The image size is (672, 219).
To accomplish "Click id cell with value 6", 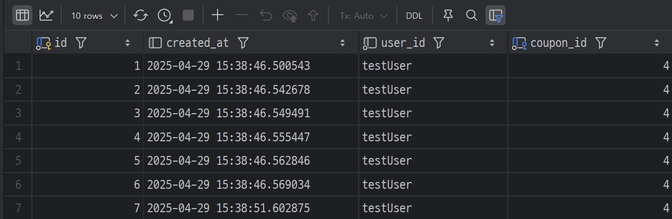I will click(87, 185).
